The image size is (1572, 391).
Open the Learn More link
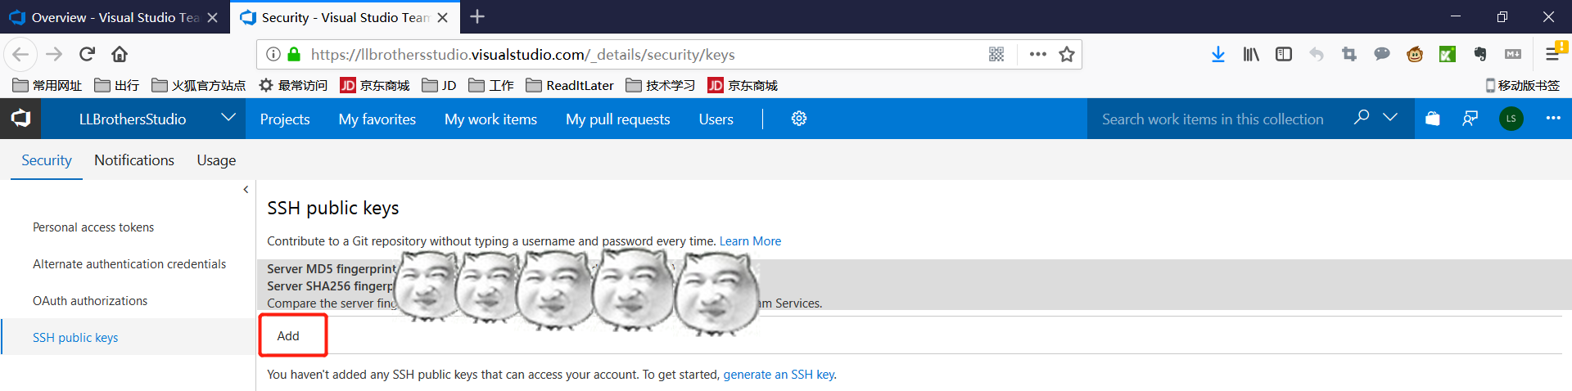(750, 241)
